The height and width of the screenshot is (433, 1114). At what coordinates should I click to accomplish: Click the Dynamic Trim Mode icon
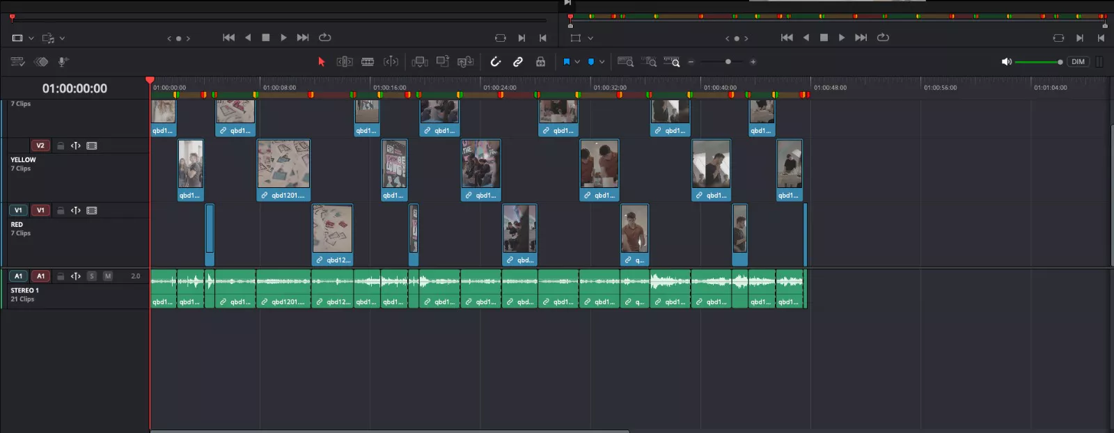coord(391,62)
